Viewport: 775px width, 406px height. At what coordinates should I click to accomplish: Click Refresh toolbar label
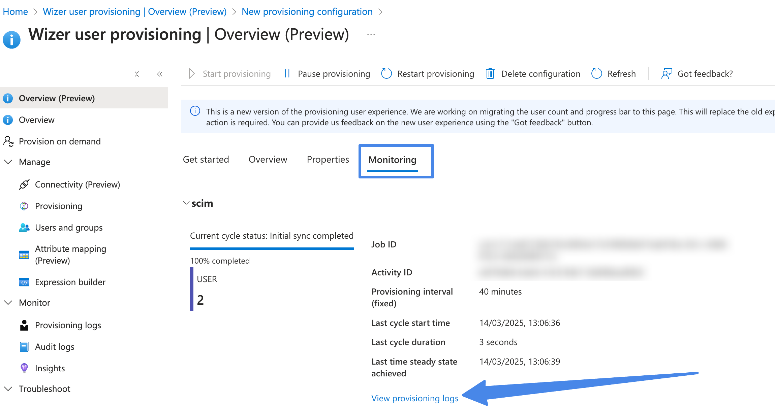[x=622, y=74]
